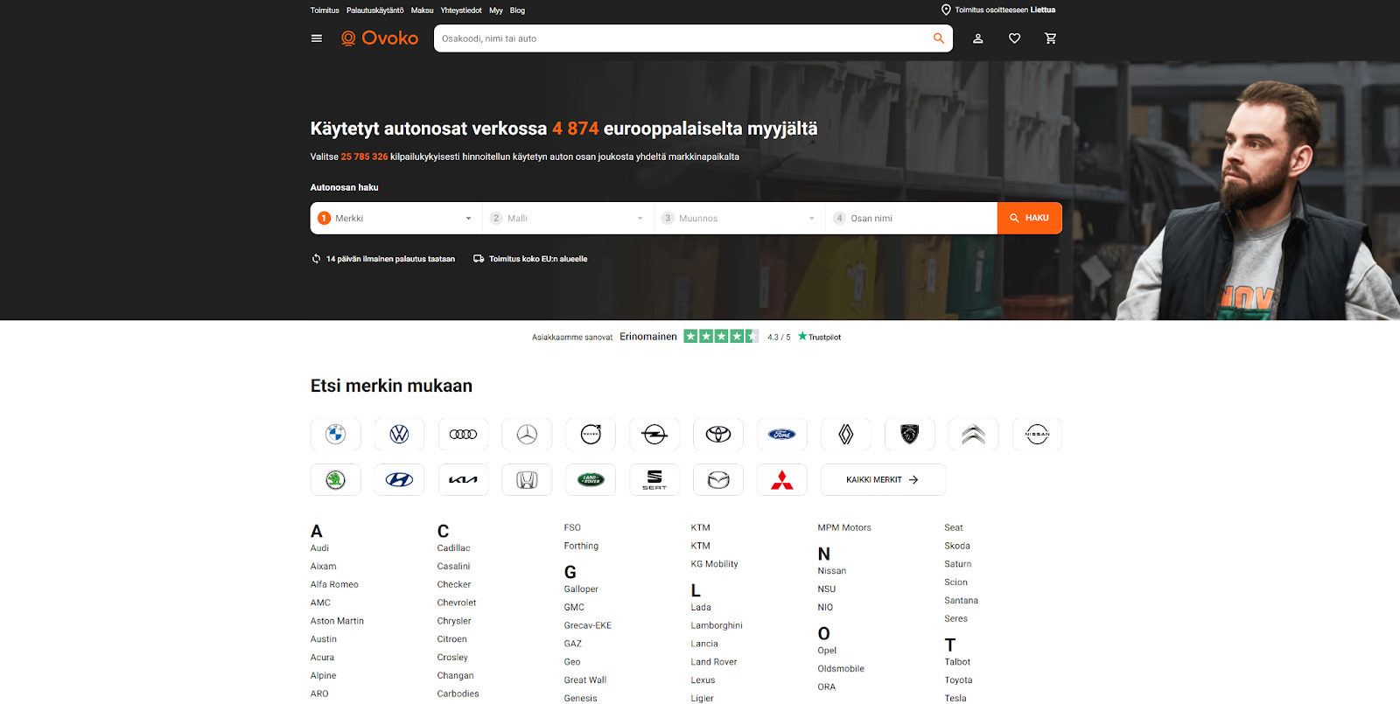Click the 14 päivän ilmainen palautus text
This screenshot has width=1400, height=704.
tap(390, 259)
